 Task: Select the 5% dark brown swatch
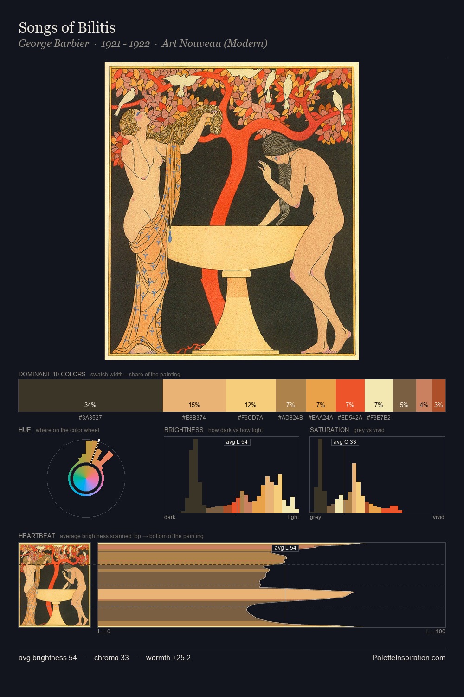[405, 395]
